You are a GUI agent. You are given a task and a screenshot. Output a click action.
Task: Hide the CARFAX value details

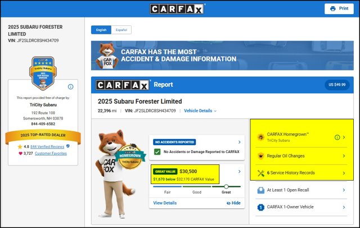pyautogui.click(x=233, y=203)
